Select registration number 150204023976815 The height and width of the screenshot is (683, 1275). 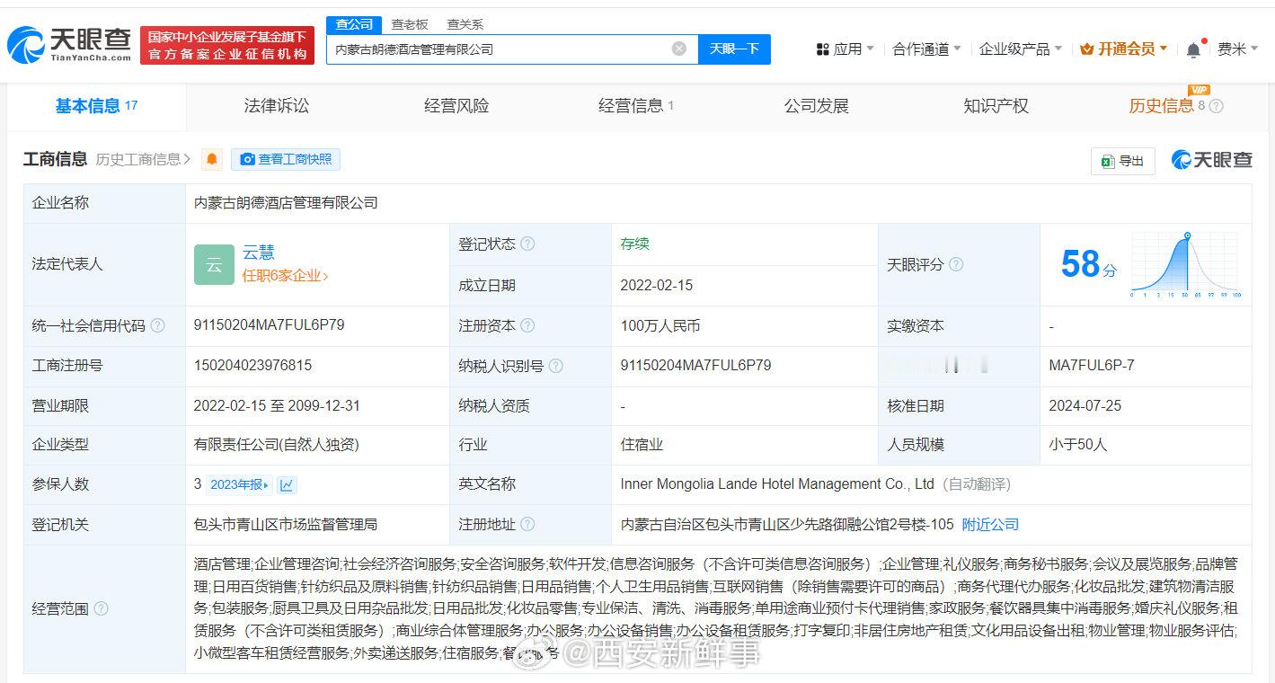pyautogui.click(x=253, y=365)
